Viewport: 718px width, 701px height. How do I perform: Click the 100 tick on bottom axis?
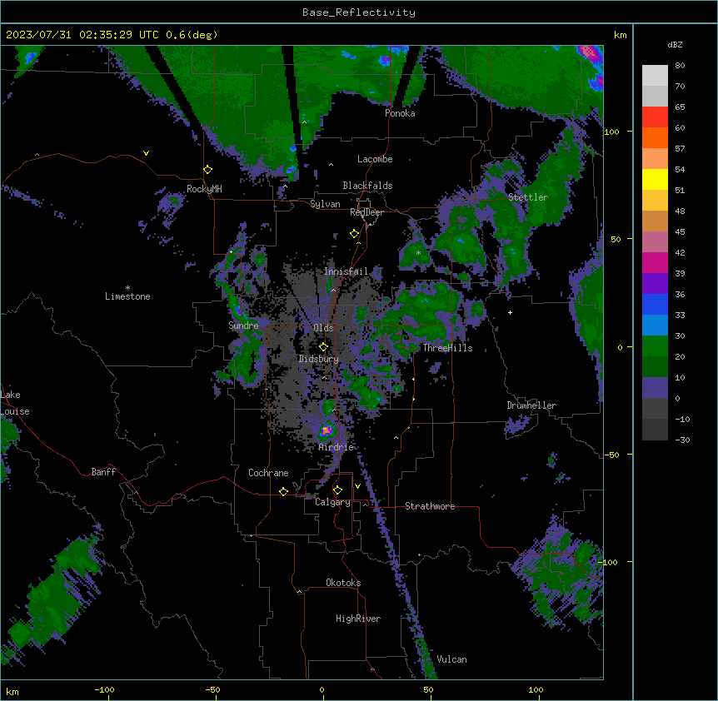pos(536,689)
